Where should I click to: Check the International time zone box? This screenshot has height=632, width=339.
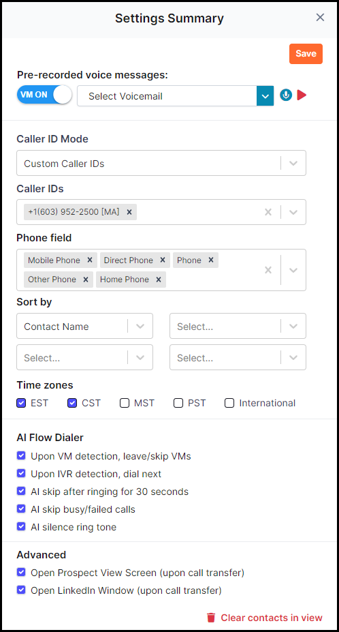pos(229,403)
